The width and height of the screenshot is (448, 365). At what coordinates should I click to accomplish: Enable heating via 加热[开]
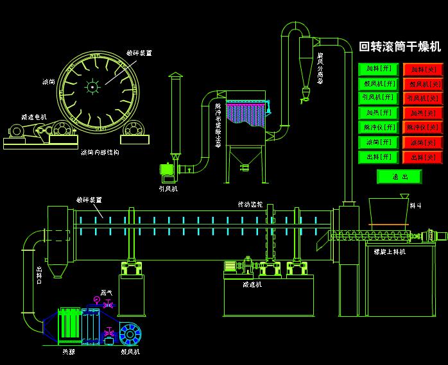click(x=379, y=113)
